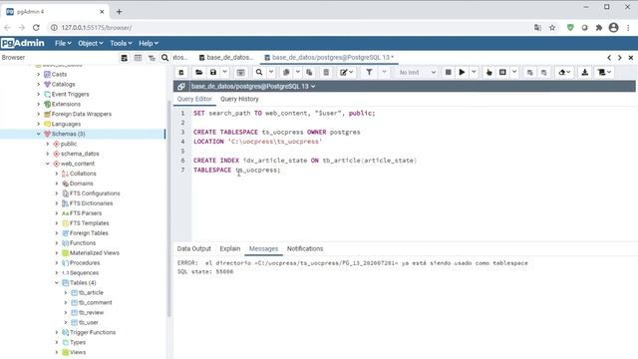Open the filter options dropdown arrow

(x=384, y=72)
